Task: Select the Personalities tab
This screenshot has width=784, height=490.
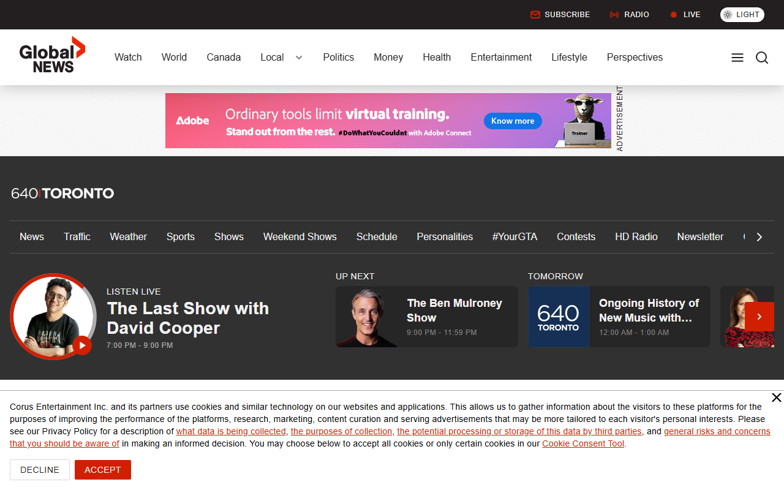Action: pyautogui.click(x=445, y=236)
